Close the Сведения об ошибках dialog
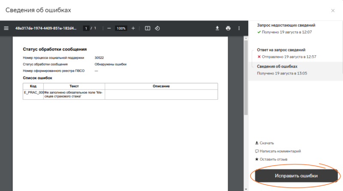 [333, 10]
